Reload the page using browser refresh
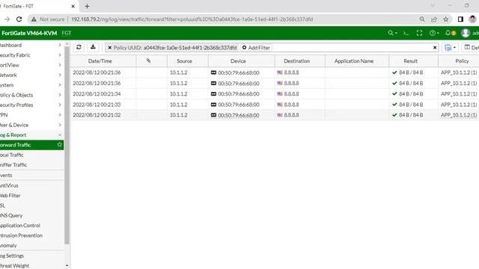479x269 pixels. [19, 19]
